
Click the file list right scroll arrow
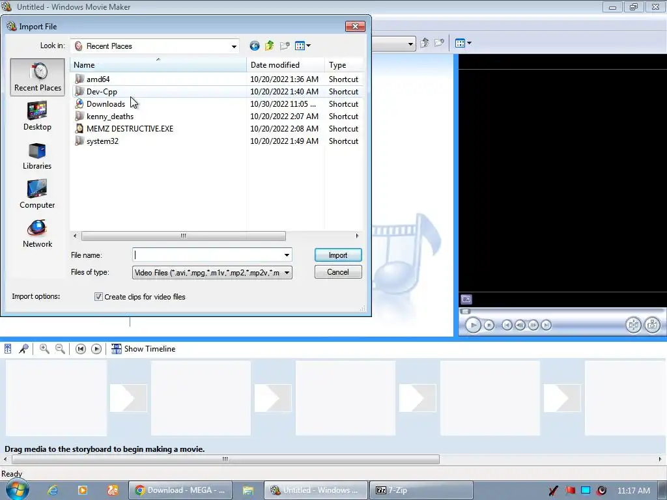pos(357,236)
